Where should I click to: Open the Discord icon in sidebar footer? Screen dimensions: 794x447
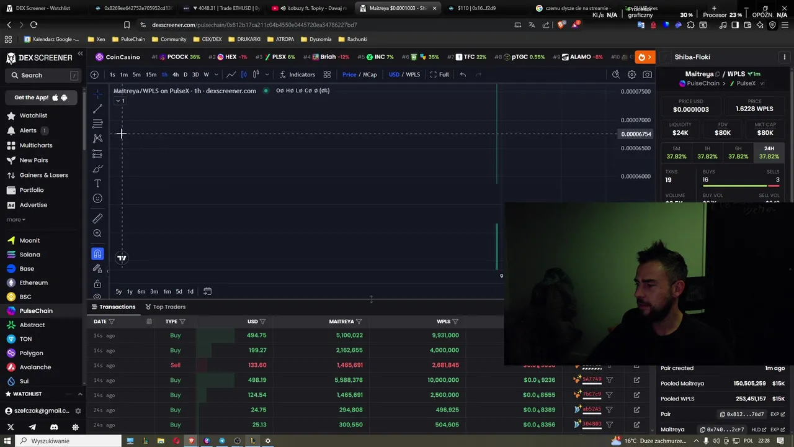point(54,427)
